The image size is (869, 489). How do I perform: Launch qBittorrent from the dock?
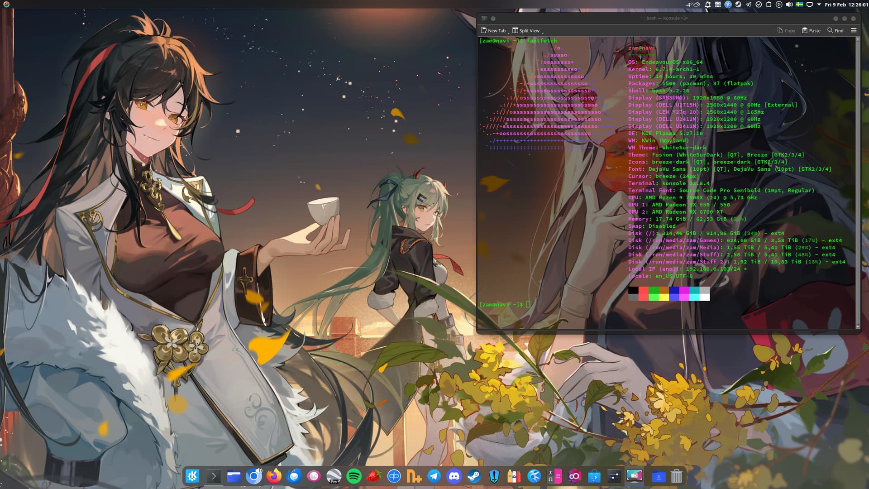[x=394, y=476]
